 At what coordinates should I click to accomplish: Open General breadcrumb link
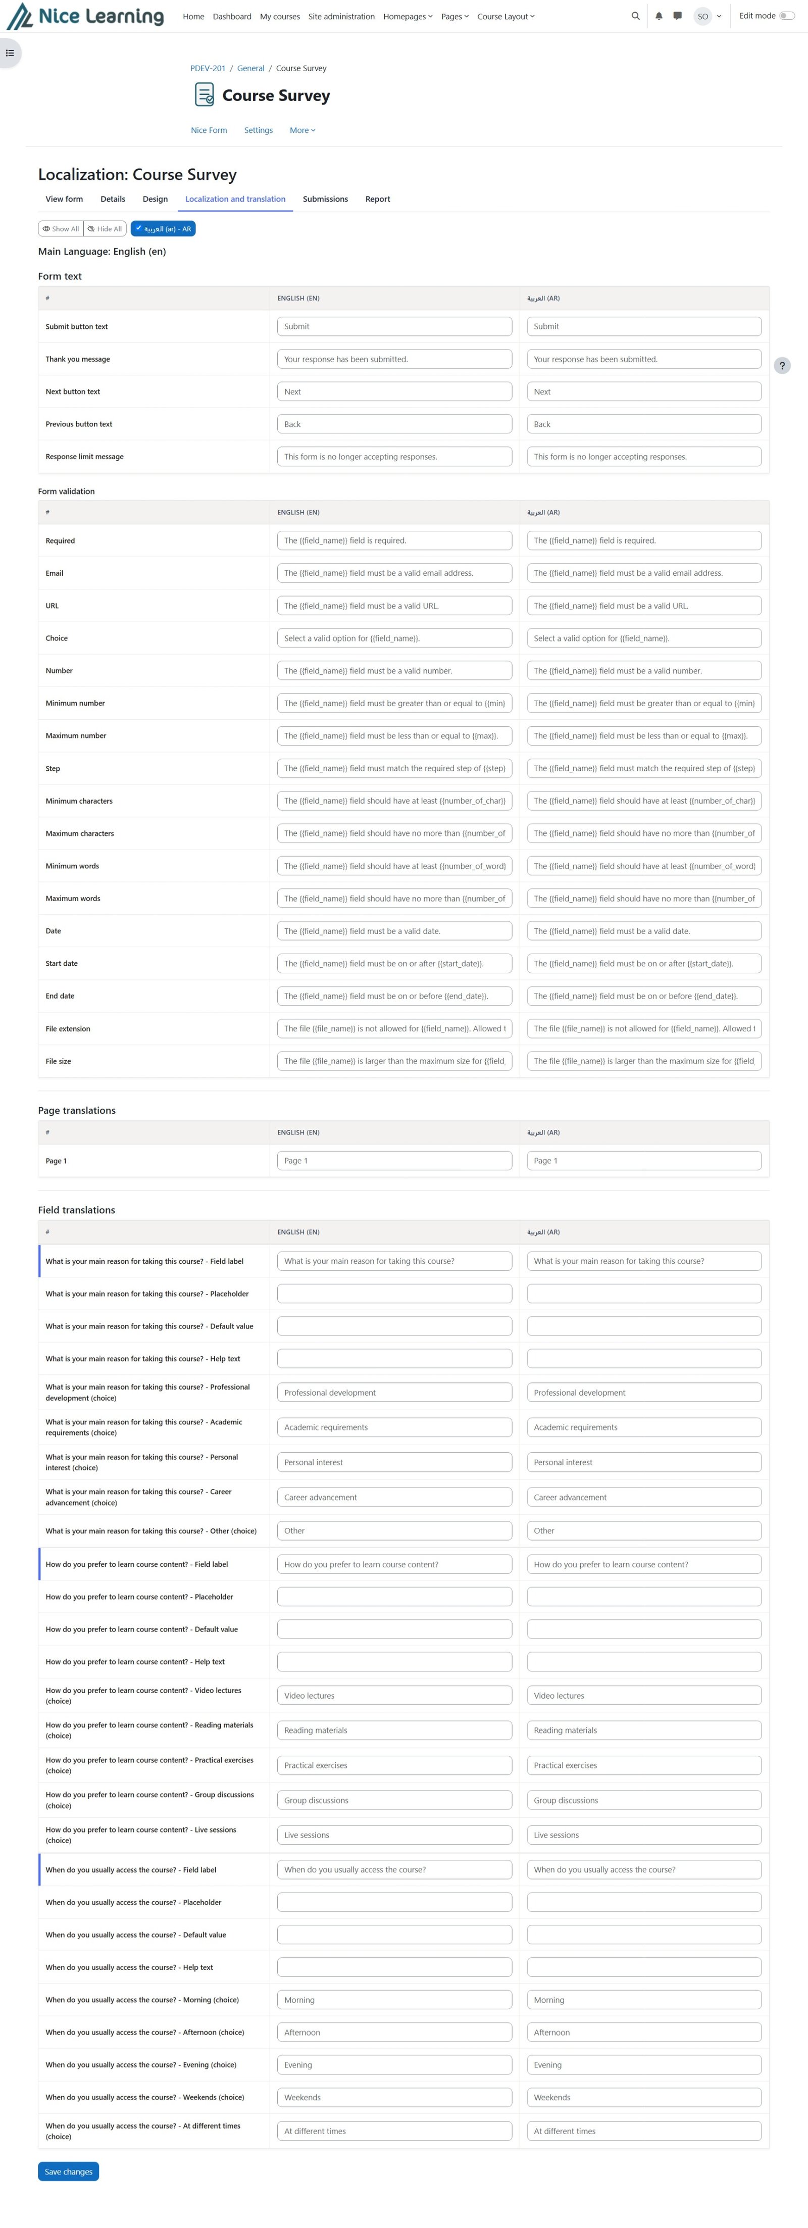(251, 68)
